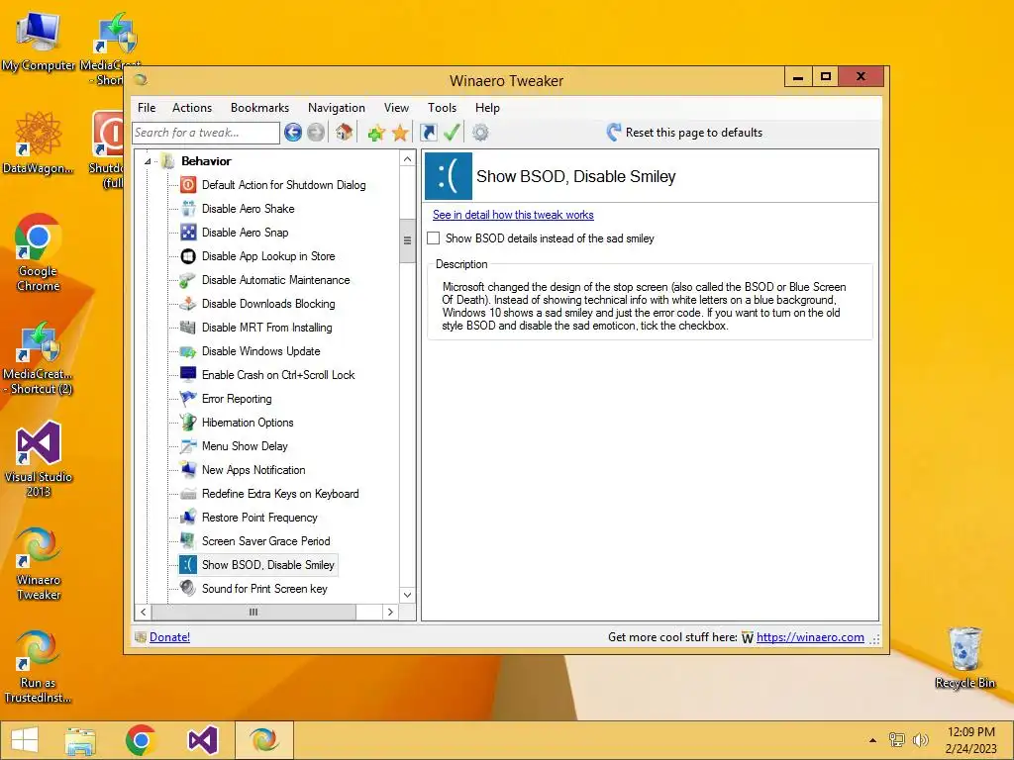This screenshot has height=760, width=1014.
Task: Open the Navigation menu
Action: point(337,108)
